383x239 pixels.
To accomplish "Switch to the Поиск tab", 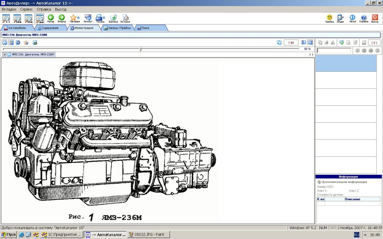I will pyautogui.click(x=151, y=28).
